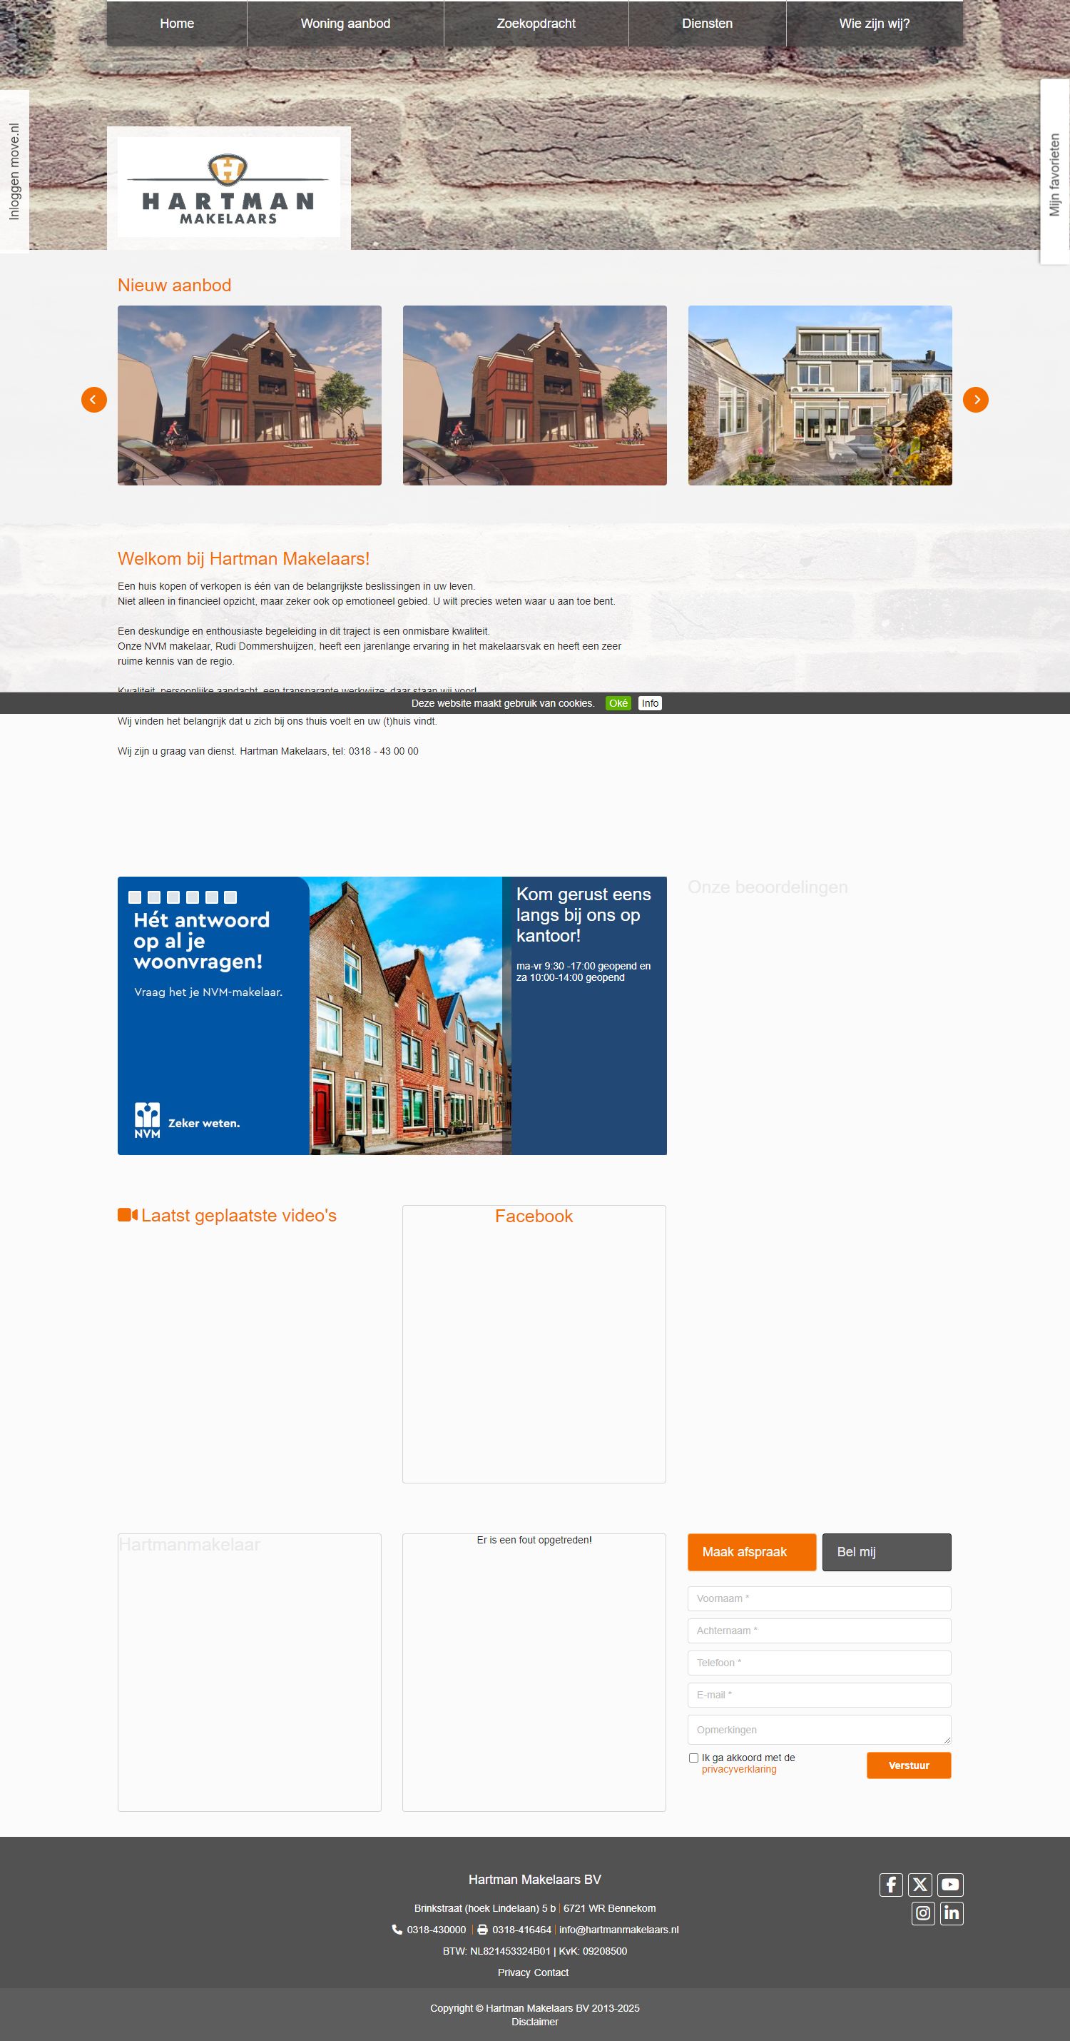Image resolution: width=1070 pixels, height=2041 pixels.
Task: Go to next listings with right arrow
Action: point(976,399)
